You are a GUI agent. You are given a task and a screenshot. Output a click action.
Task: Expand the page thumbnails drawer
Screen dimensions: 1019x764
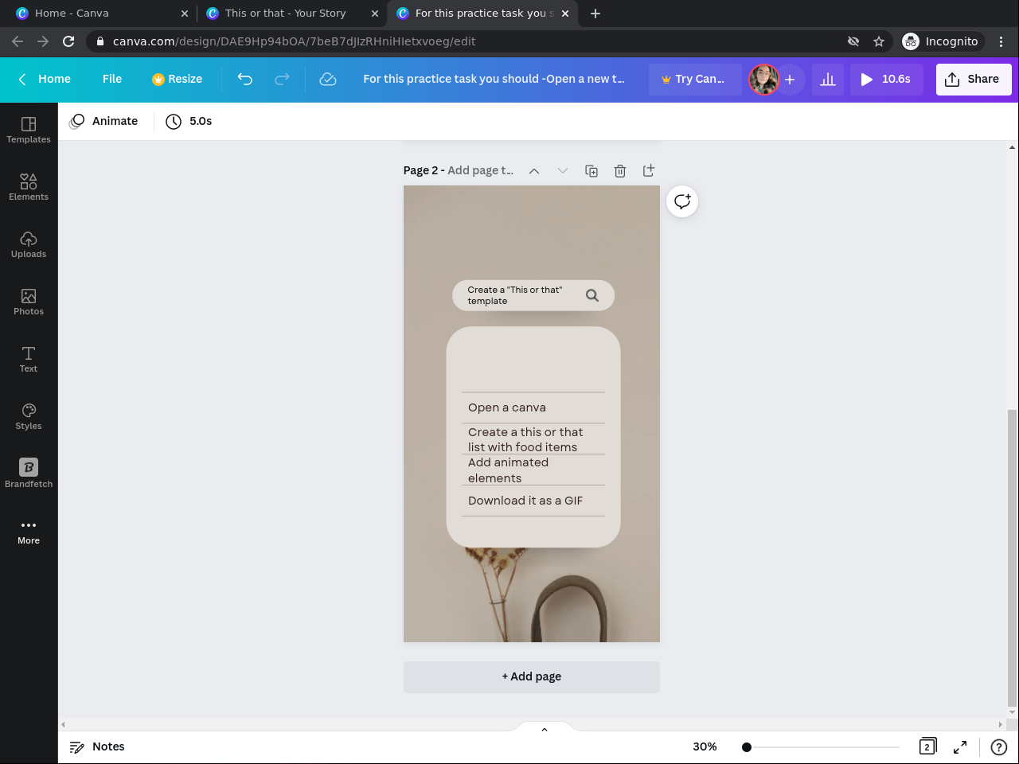(x=545, y=729)
